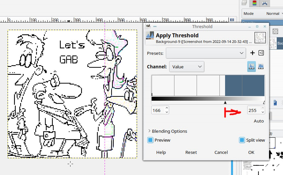This screenshot has height=175, width=283.
Task: Click the white high-threshold slider triangle
Action: pos(264,102)
